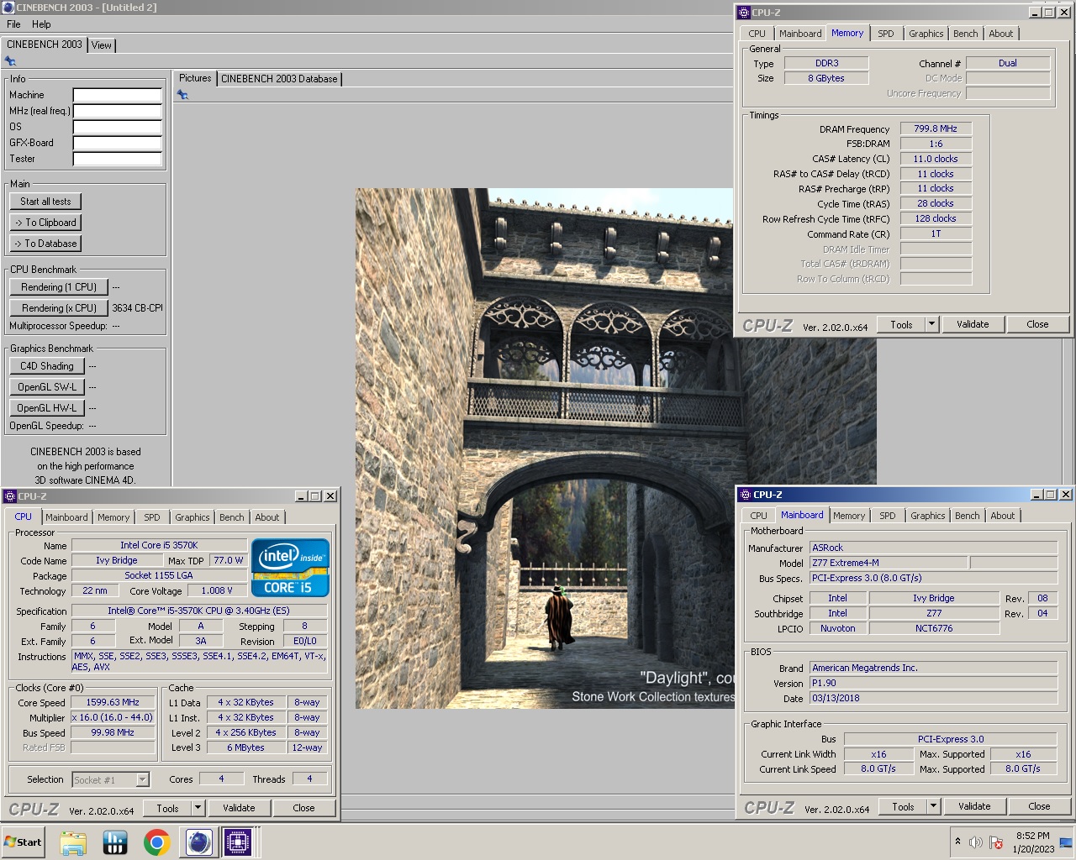Click the To Database button

[x=45, y=244]
